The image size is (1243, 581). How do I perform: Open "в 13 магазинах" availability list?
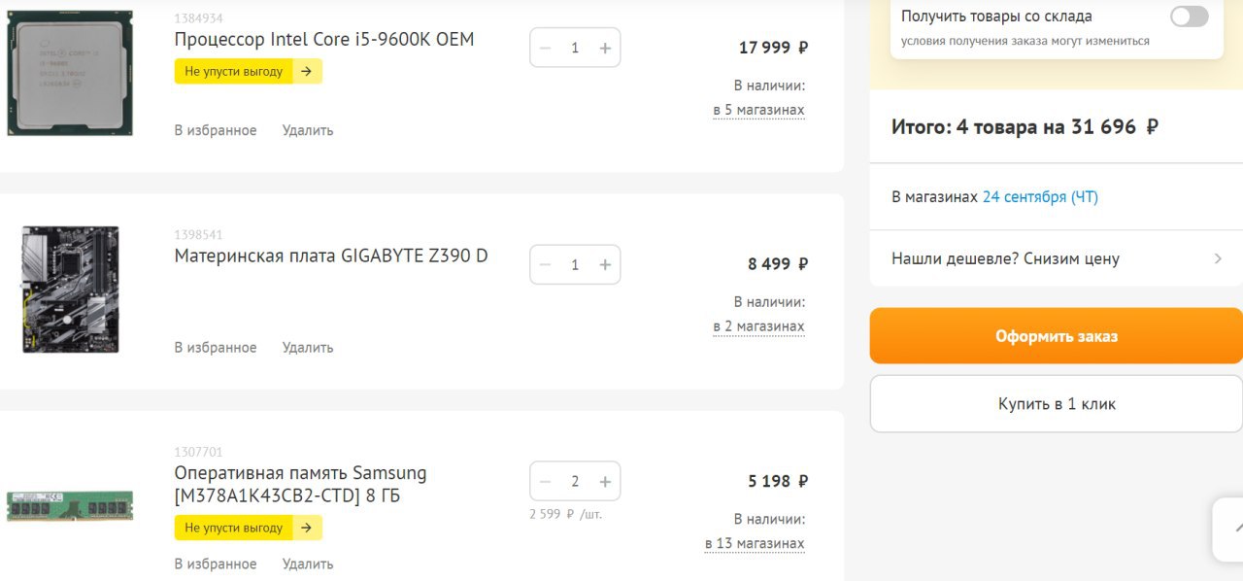point(755,543)
